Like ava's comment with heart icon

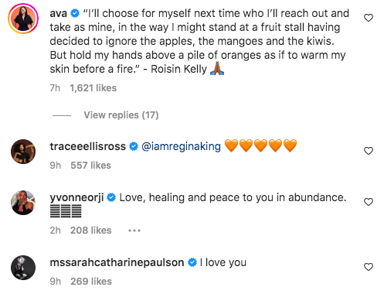(x=369, y=18)
